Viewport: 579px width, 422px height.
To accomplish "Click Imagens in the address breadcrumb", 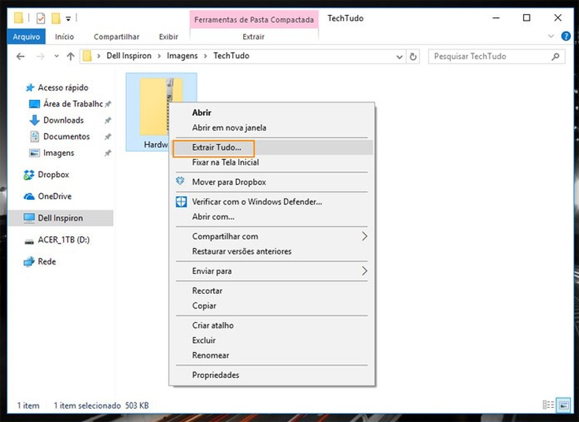I will pos(182,56).
